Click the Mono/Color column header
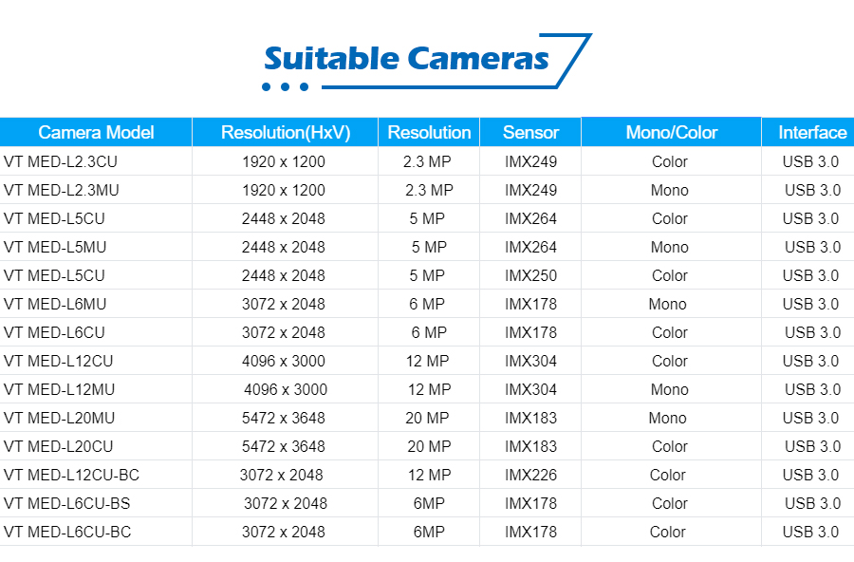Viewport: 854px width, 562px height. 671,132
